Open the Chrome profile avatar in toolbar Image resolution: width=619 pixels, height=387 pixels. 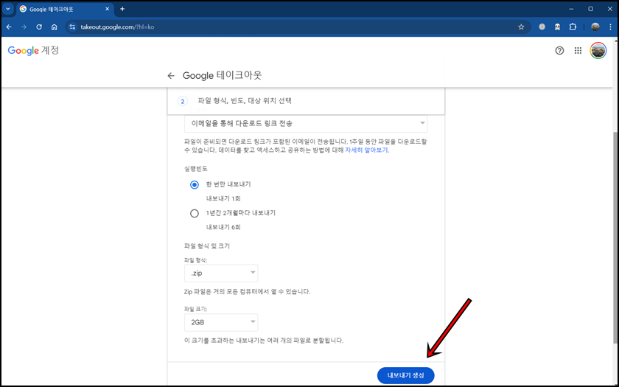[595, 27]
